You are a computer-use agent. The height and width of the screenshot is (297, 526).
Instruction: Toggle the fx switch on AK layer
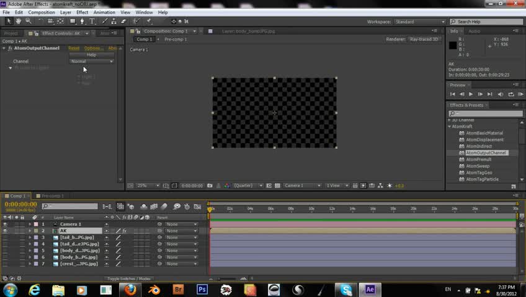[124, 231]
